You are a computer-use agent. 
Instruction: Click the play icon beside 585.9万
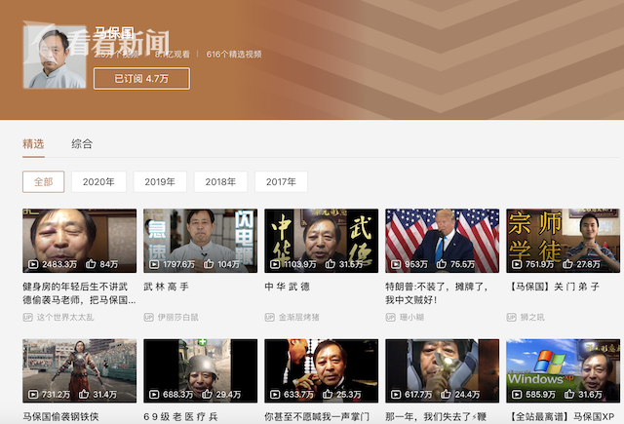coord(517,394)
